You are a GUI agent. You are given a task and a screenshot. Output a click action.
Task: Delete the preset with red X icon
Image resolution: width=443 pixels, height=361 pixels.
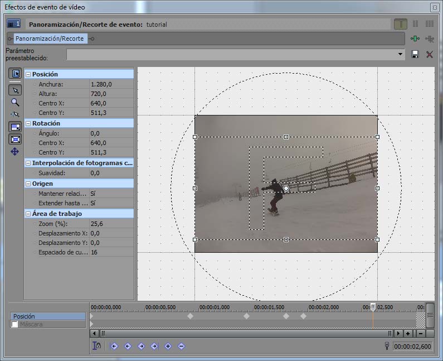[429, 54]
